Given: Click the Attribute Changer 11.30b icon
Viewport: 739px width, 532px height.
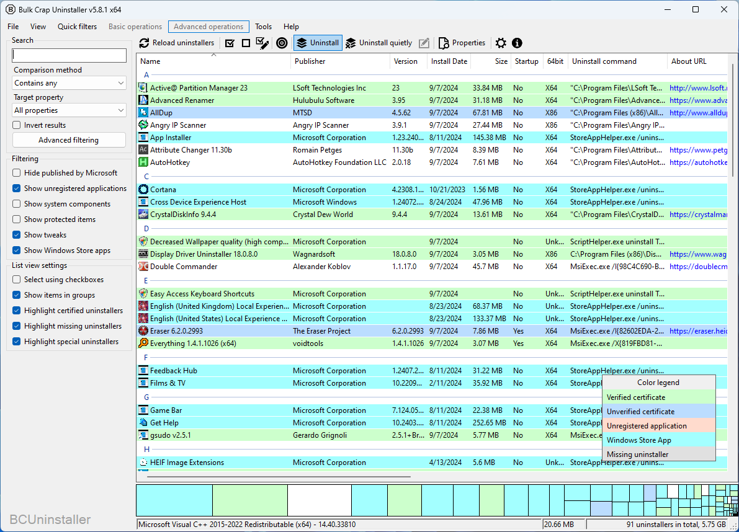Looking at the screenshot, I should point(143,149).
